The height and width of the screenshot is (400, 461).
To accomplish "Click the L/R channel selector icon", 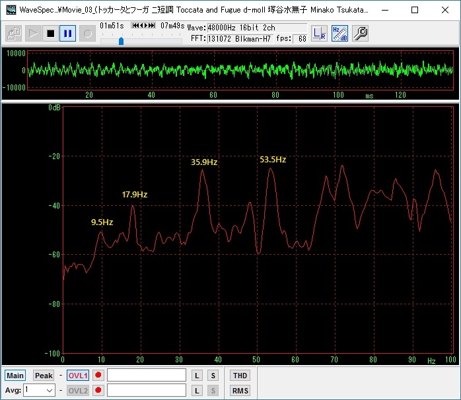I will click(x=320, y=33).
